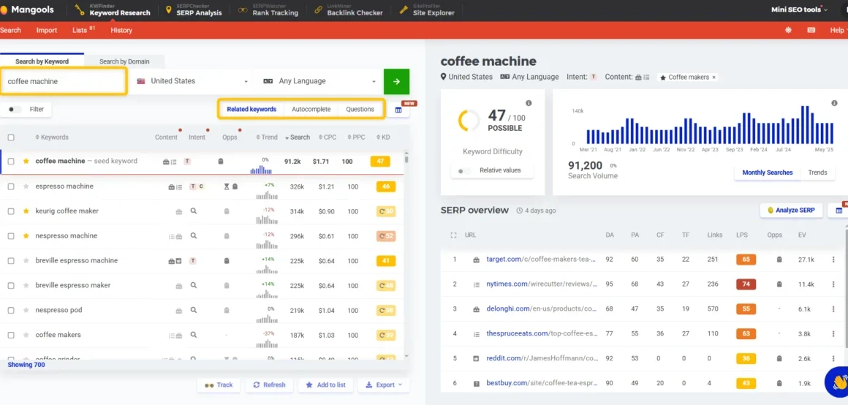
Task: Open SiteProfiler Site Explorer tool
Action: (x=427, y=10)
